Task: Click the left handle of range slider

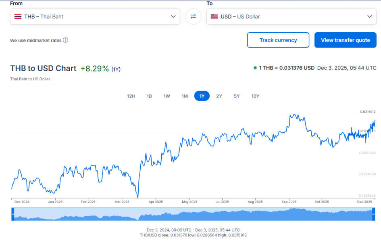Action: 12,214
